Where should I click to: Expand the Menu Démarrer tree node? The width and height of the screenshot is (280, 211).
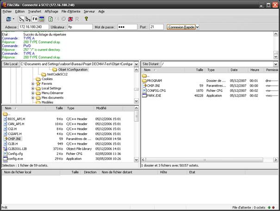pyautogui.click(x=33, y=93)
